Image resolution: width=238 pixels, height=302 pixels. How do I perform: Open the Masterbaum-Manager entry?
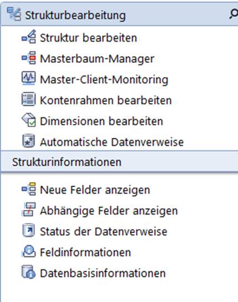point(97,58)
